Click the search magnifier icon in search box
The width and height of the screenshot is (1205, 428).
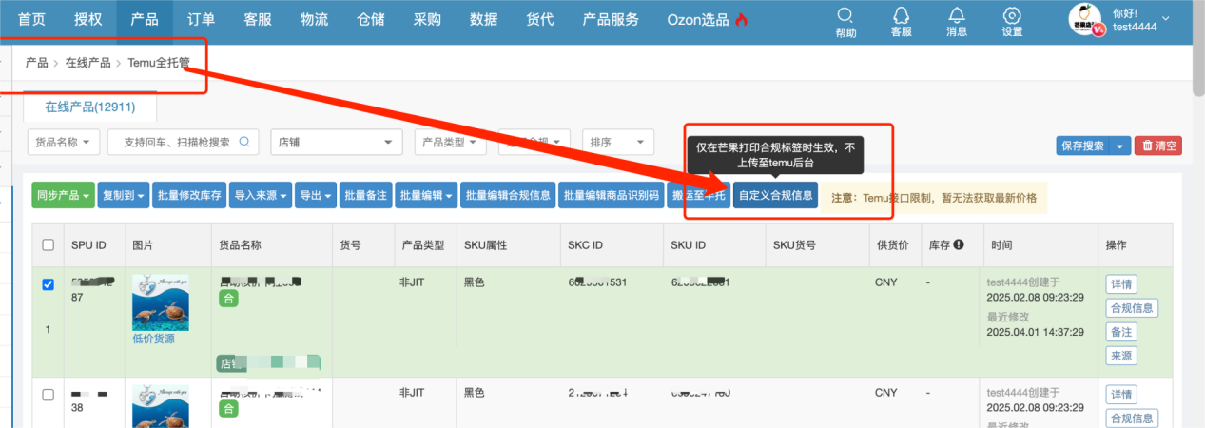pos(244,142)
